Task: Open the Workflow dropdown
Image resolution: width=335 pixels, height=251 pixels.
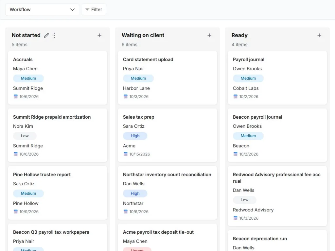Action: (x=42, y=9)
